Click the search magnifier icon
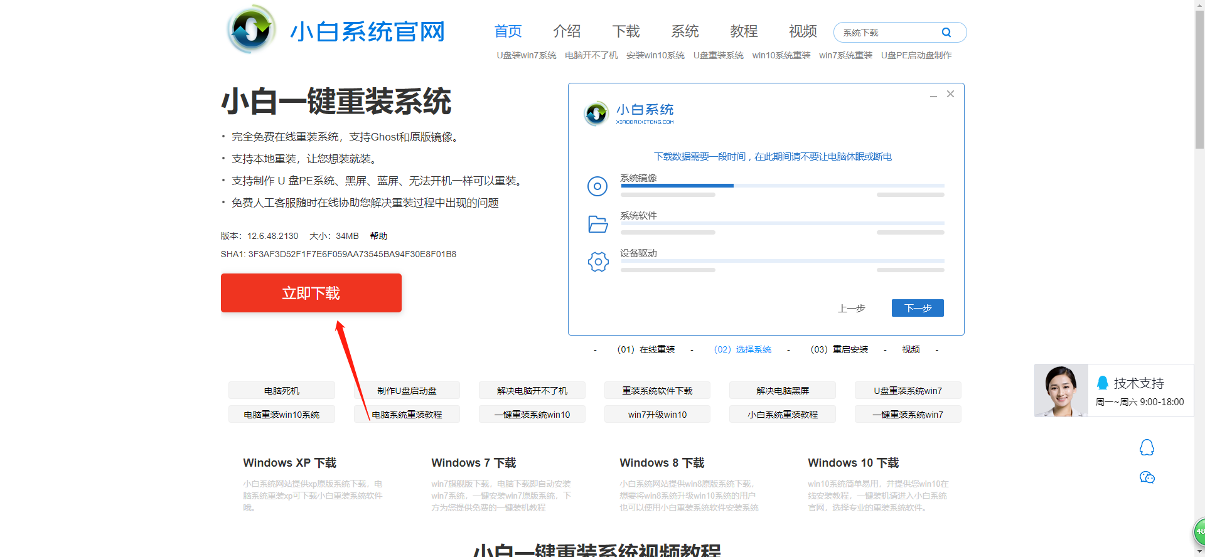 946,33
